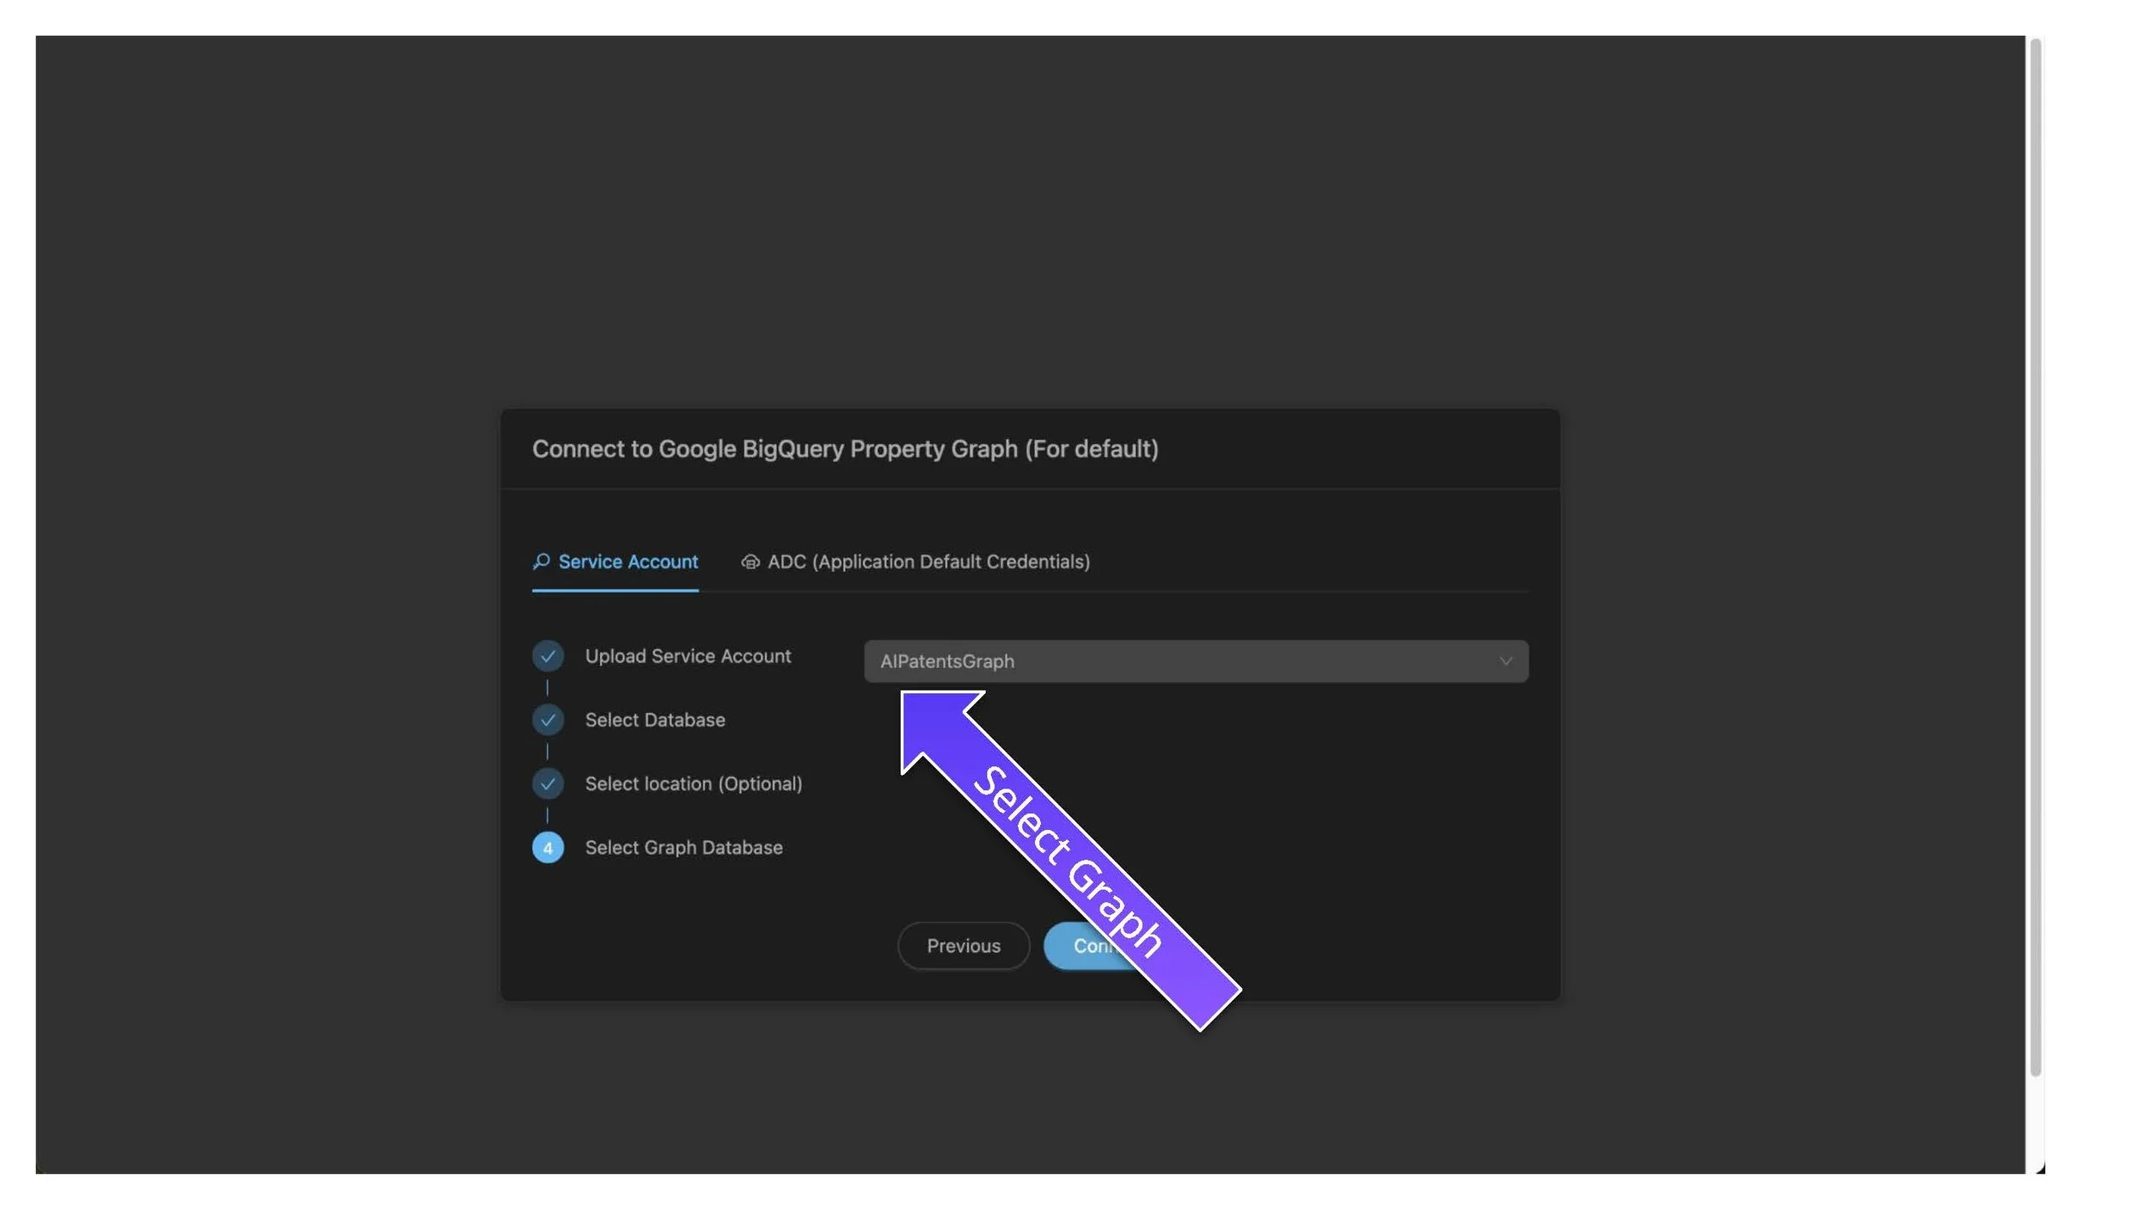2149x1209 pixels.
Task: Click the purple Select Graph arrow annotation
Action: pyautogui.click(x=1070, y=860)
